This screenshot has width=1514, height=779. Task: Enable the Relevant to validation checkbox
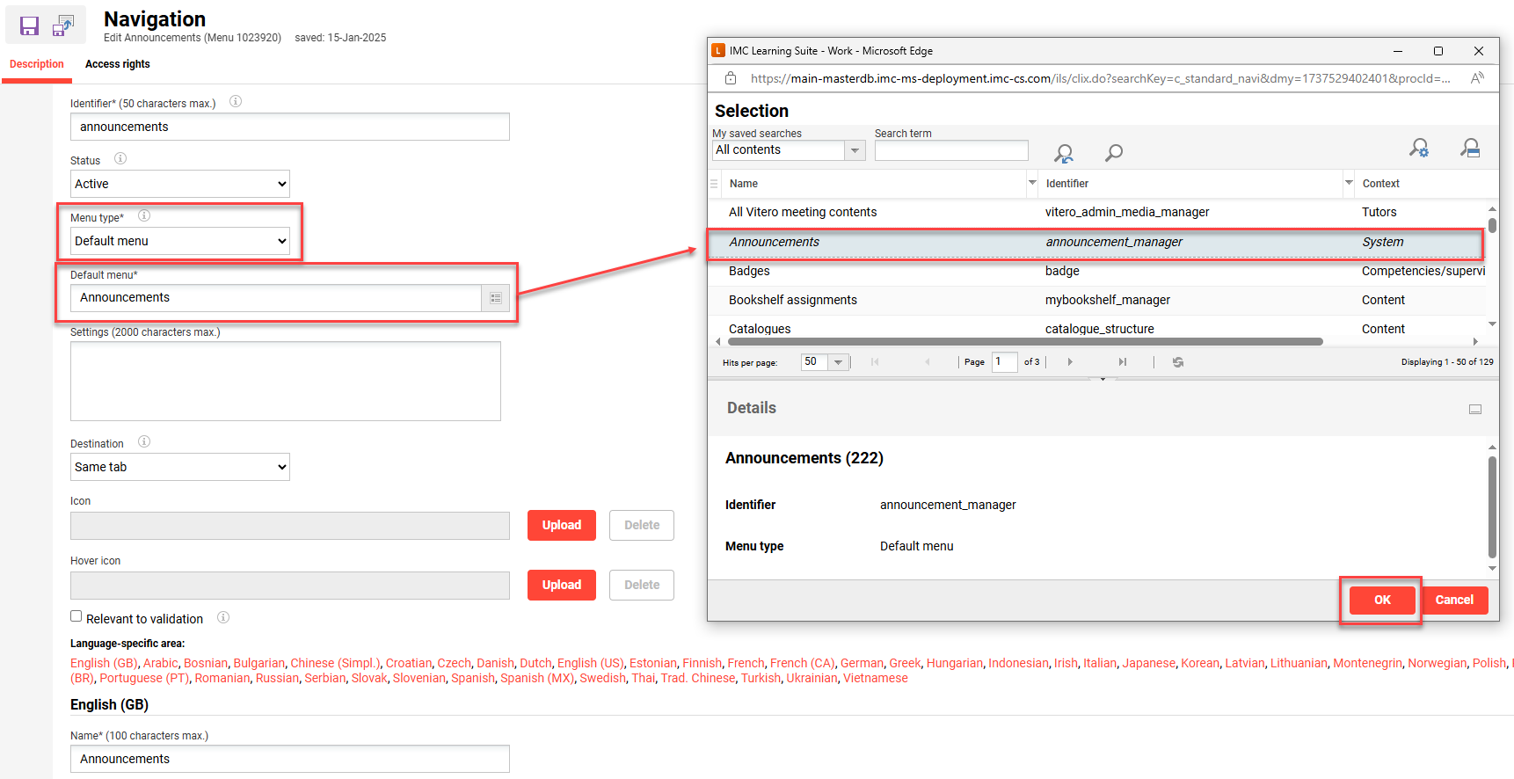point(76,617)
